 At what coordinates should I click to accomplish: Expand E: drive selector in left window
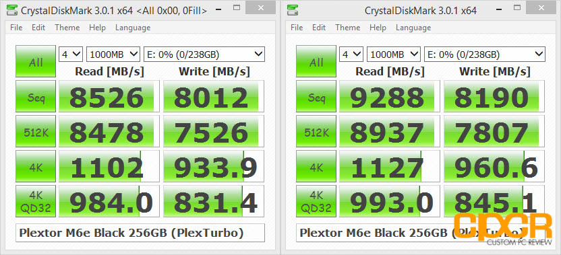click(204, 54)
